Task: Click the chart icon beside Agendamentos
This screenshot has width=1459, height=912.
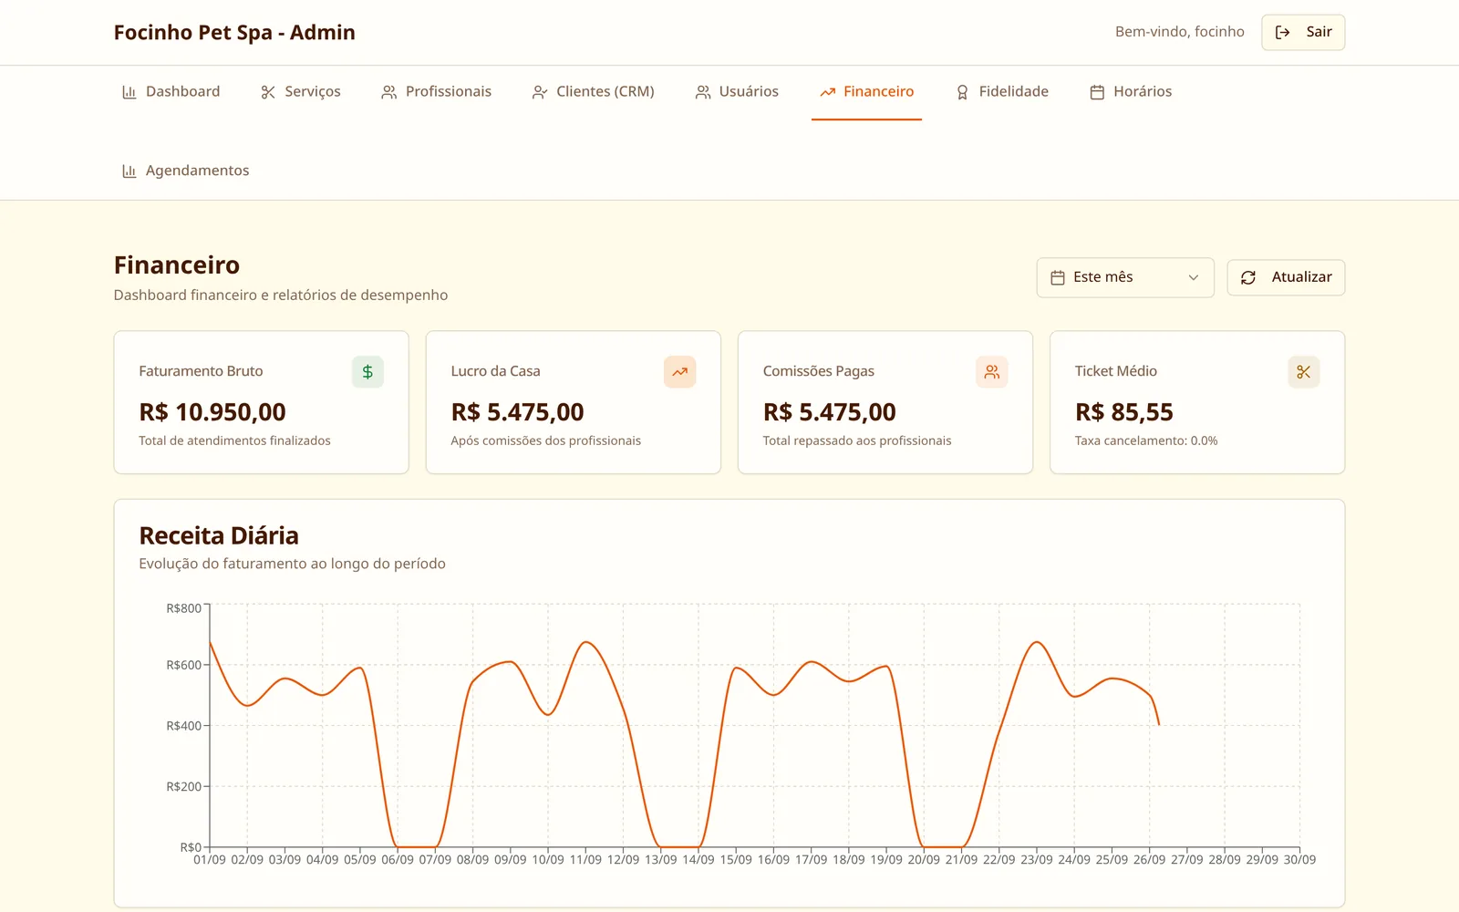Action: click(x=129, y=171)
